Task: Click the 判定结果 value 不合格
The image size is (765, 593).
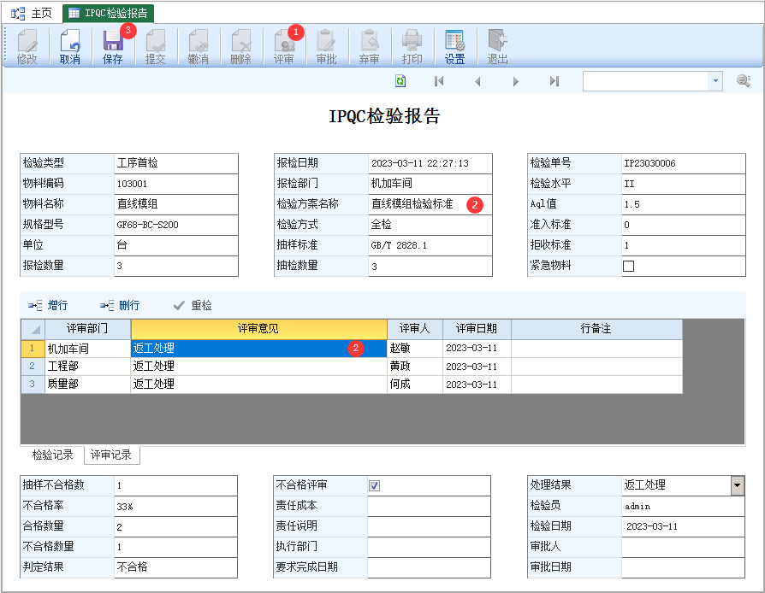Action: (x=133, y=567)
